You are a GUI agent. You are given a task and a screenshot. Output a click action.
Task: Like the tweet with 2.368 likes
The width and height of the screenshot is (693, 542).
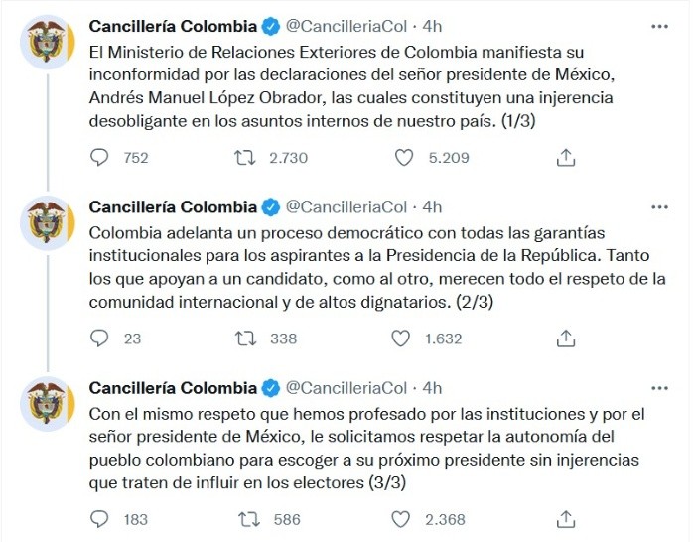(403, 519)
